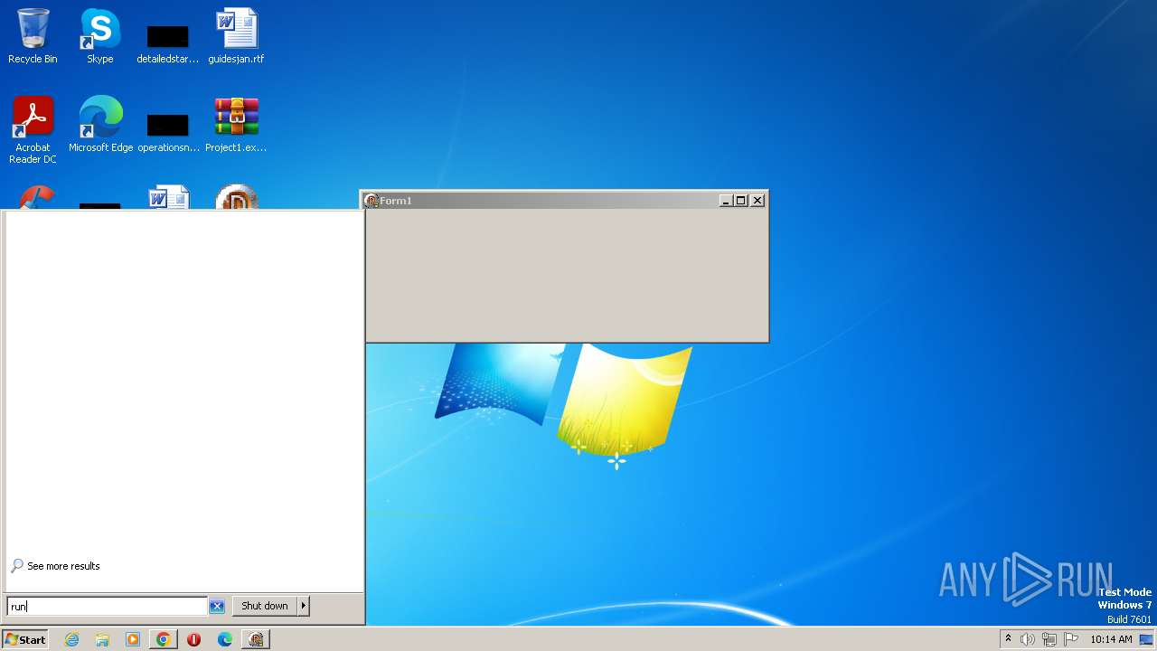
Task: Close the Form1 window
Action: pos(757,201)
